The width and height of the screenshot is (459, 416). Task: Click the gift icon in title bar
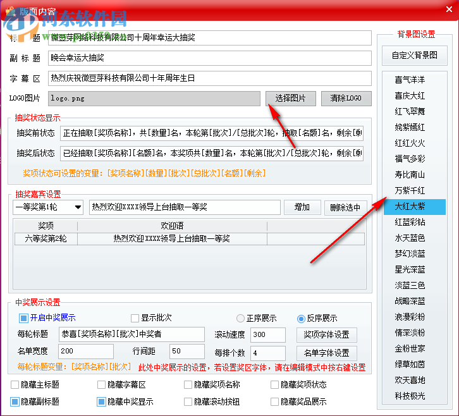10,11
